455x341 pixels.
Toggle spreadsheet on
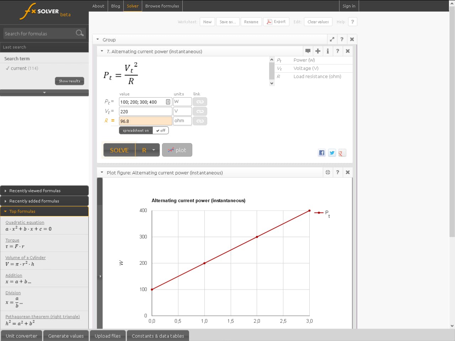(136, 130)
